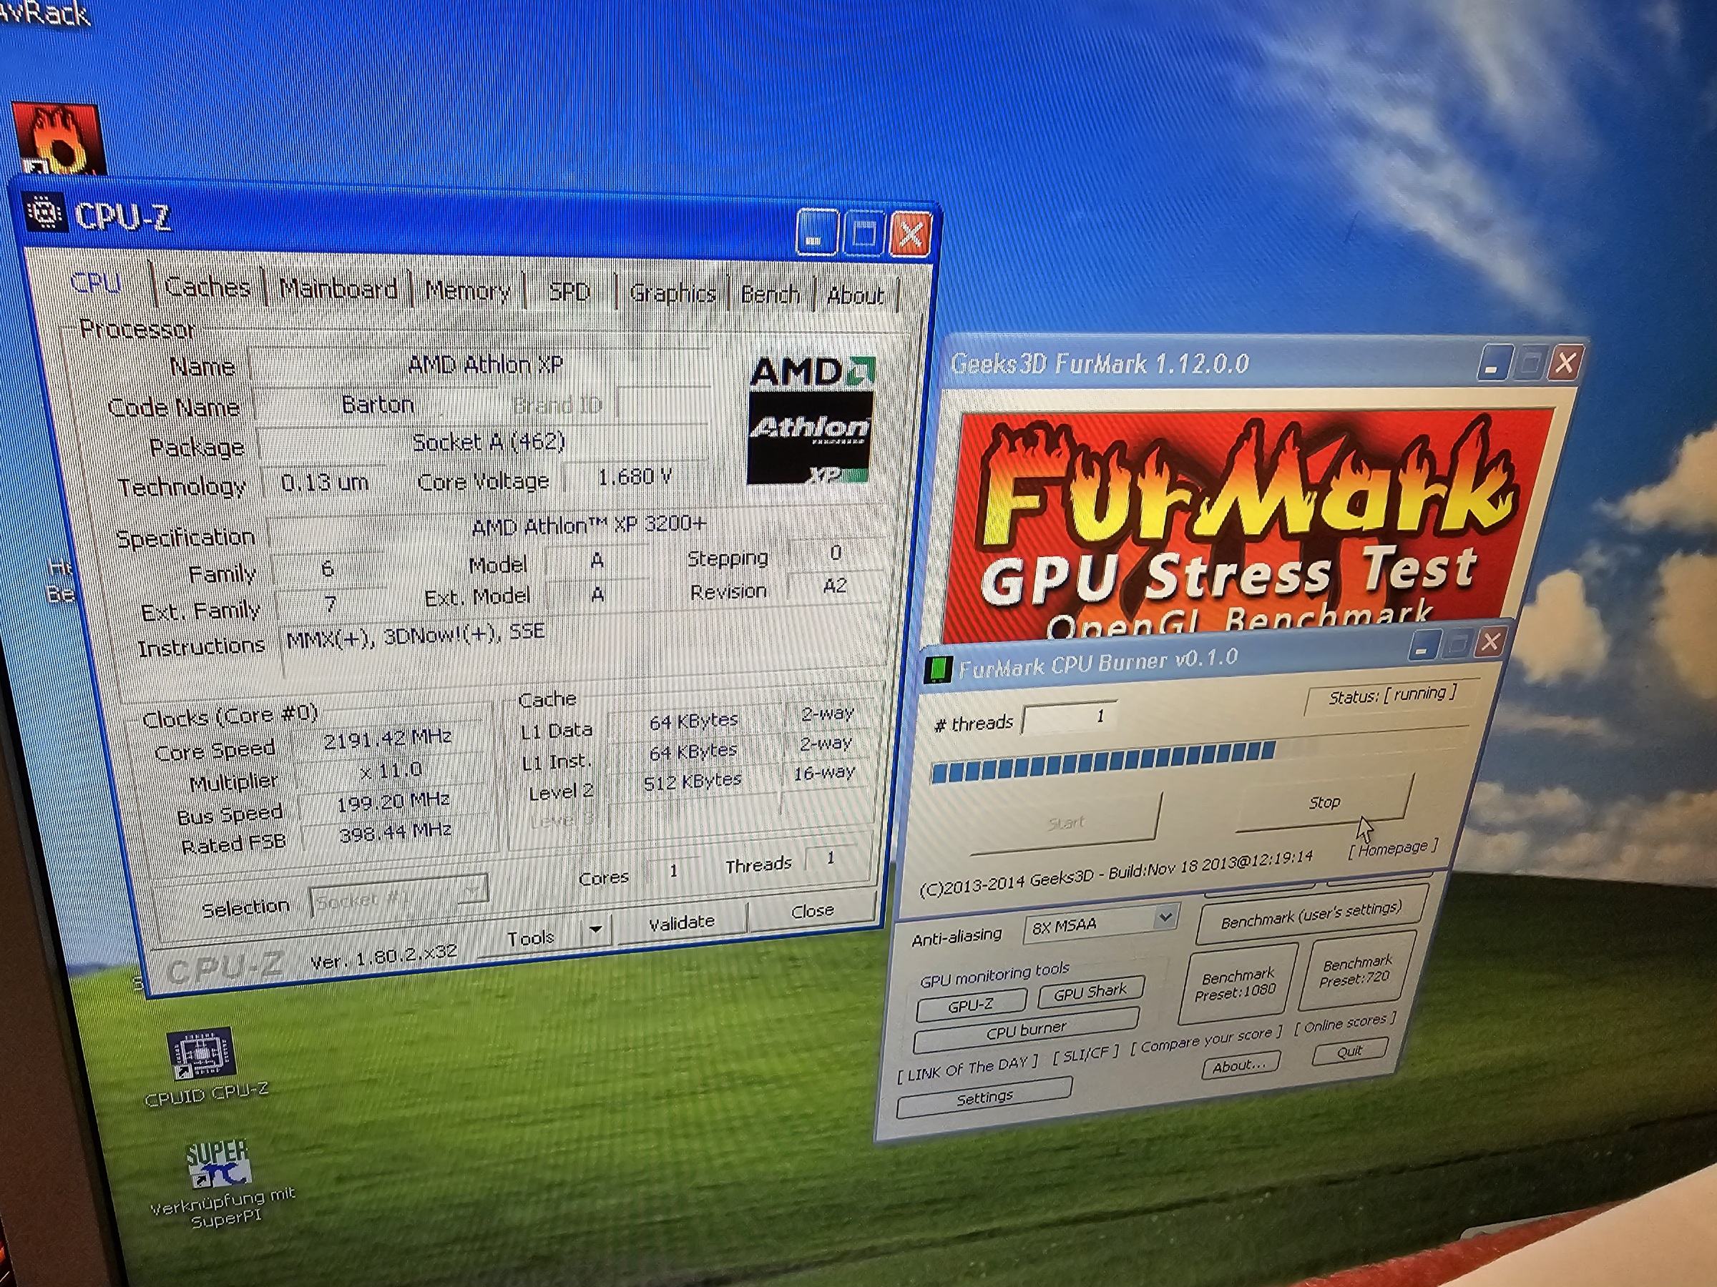The image size is (1717, 1287).
Task: Open the Socket selection combo box
Action: [x=399, y=898]
